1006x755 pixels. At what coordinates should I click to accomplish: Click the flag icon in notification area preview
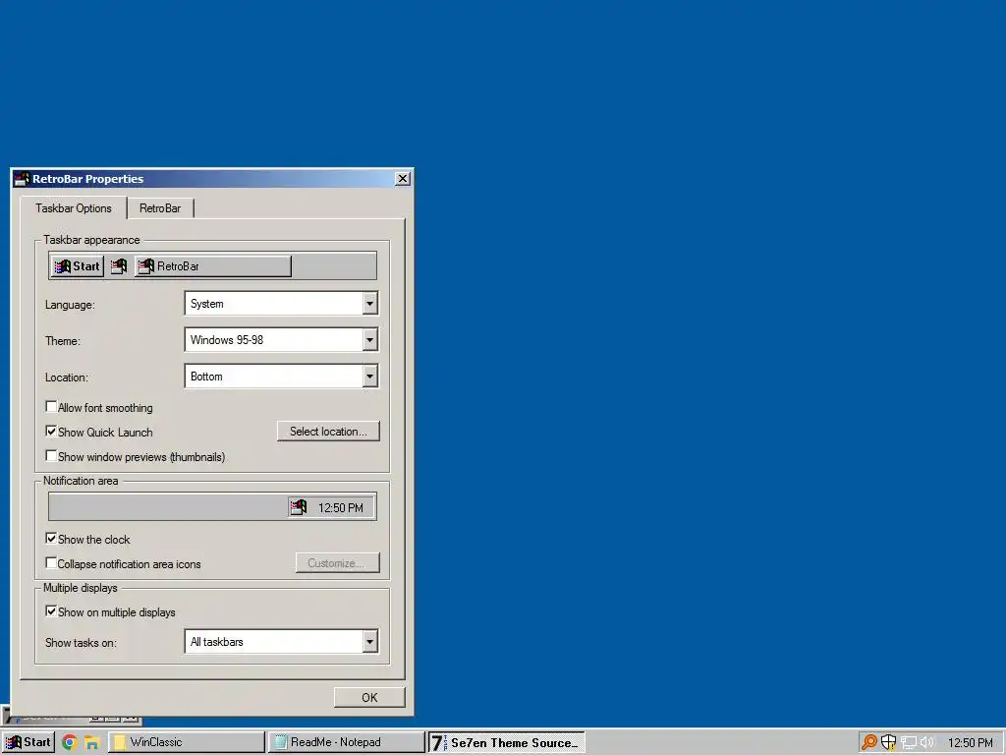click(299, 507)
